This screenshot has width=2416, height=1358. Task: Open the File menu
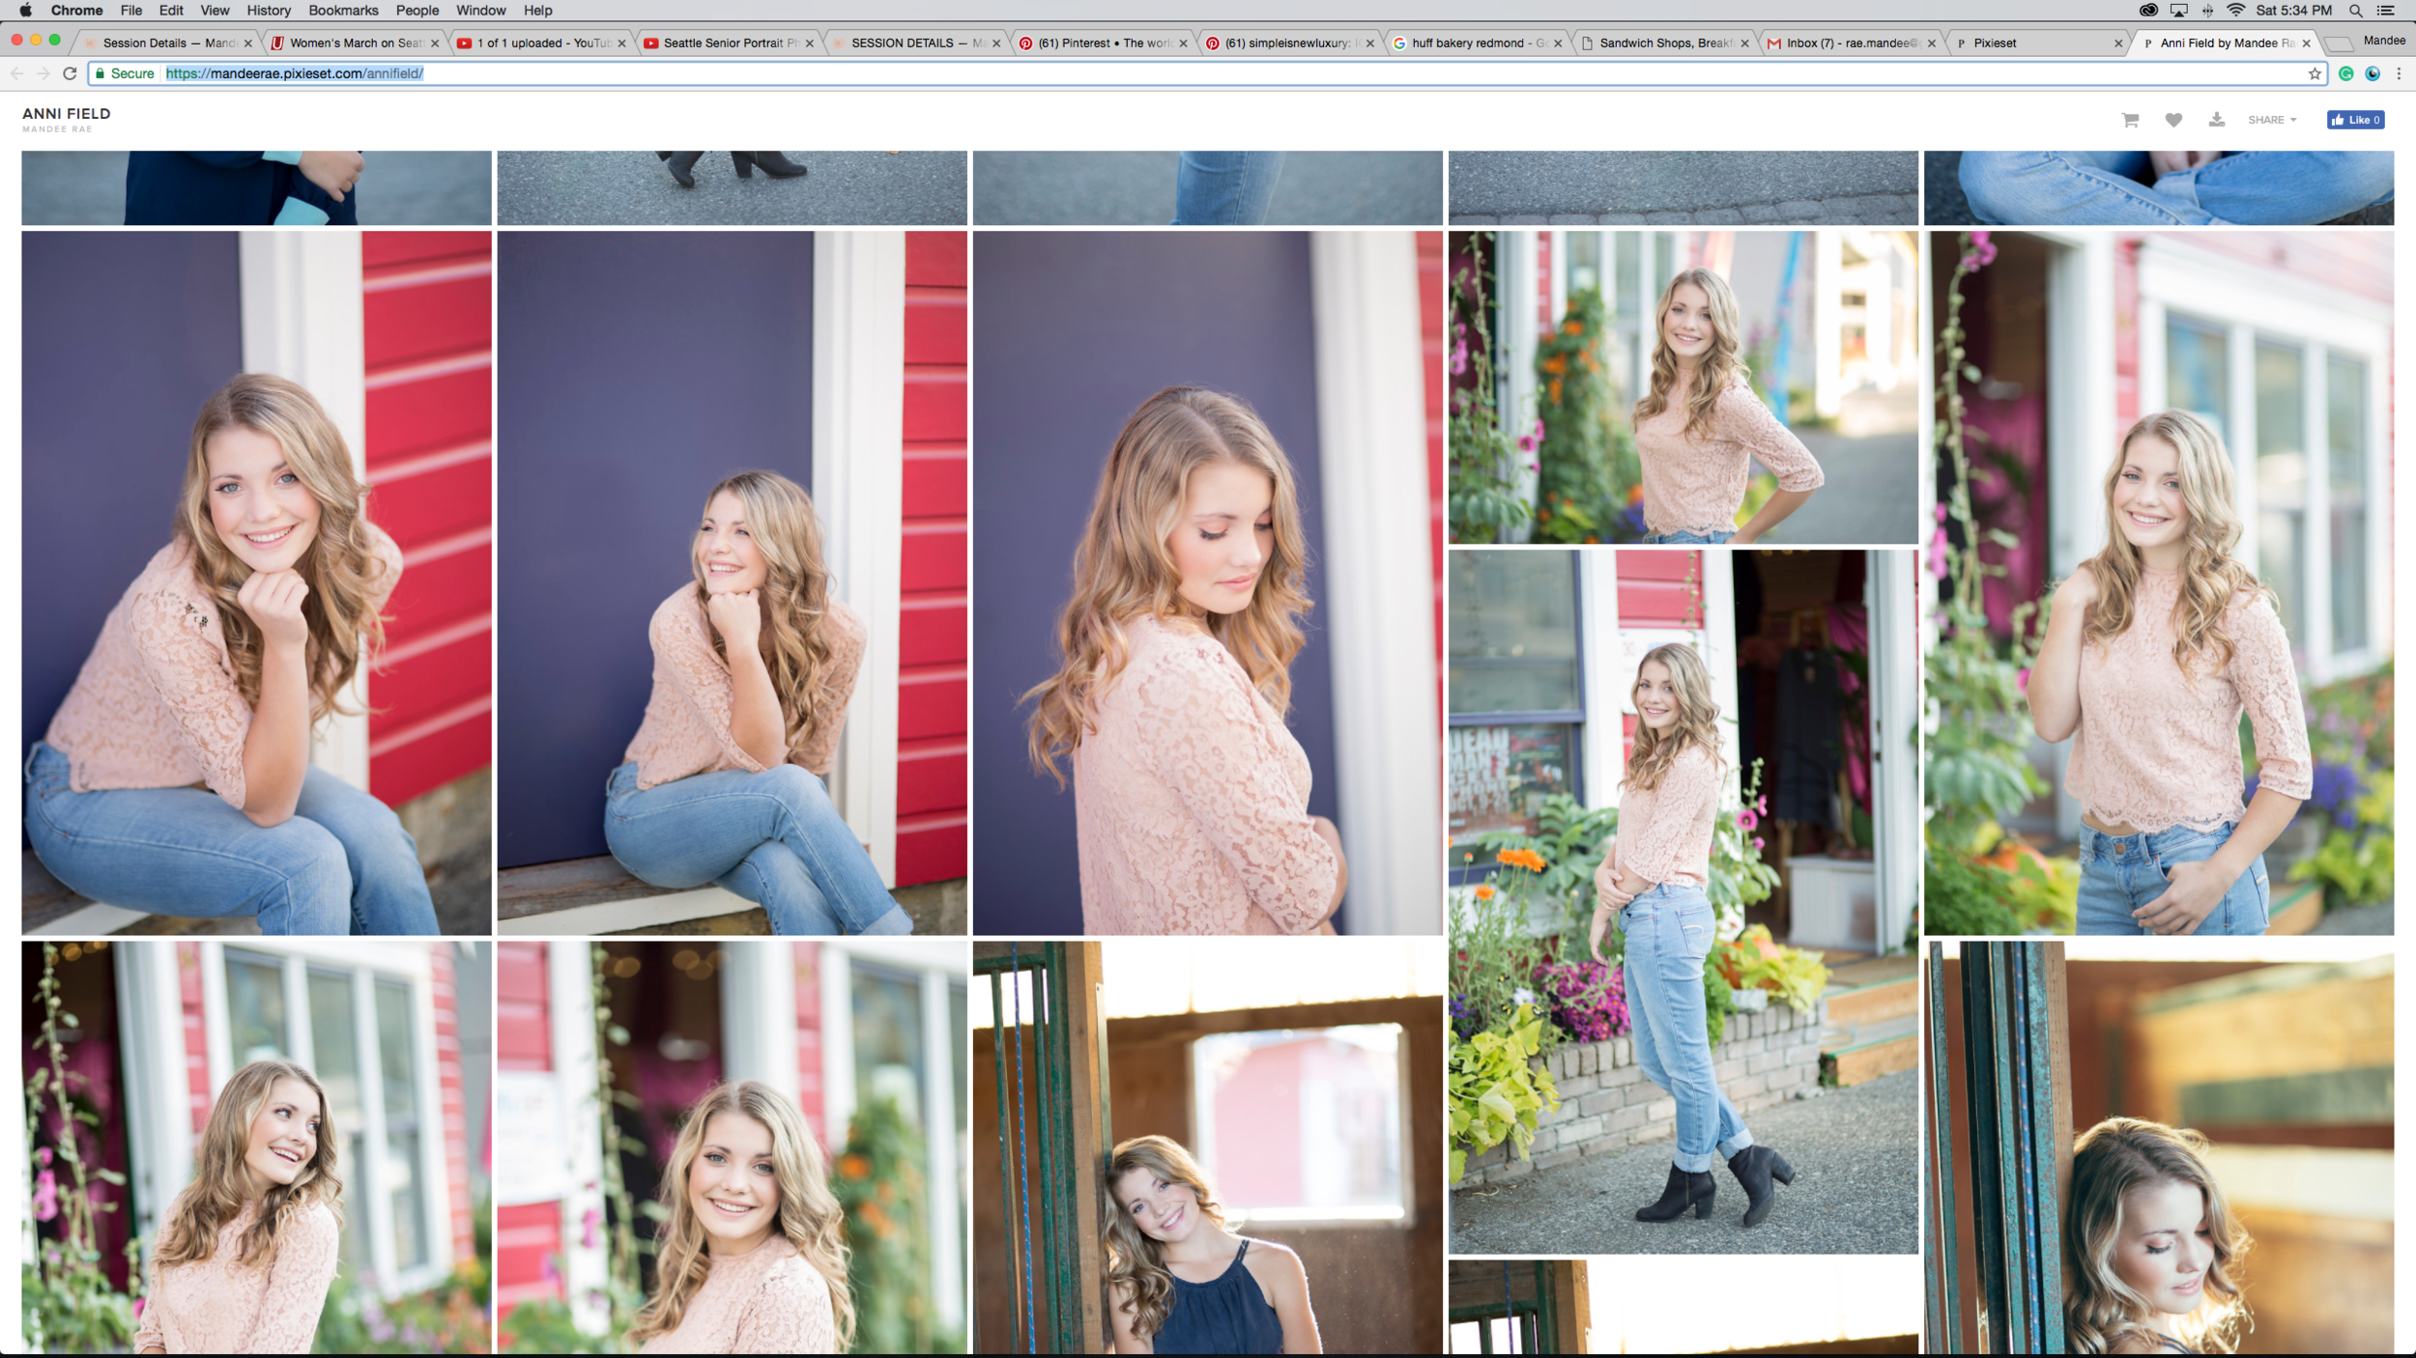click(x=131, y=11)
